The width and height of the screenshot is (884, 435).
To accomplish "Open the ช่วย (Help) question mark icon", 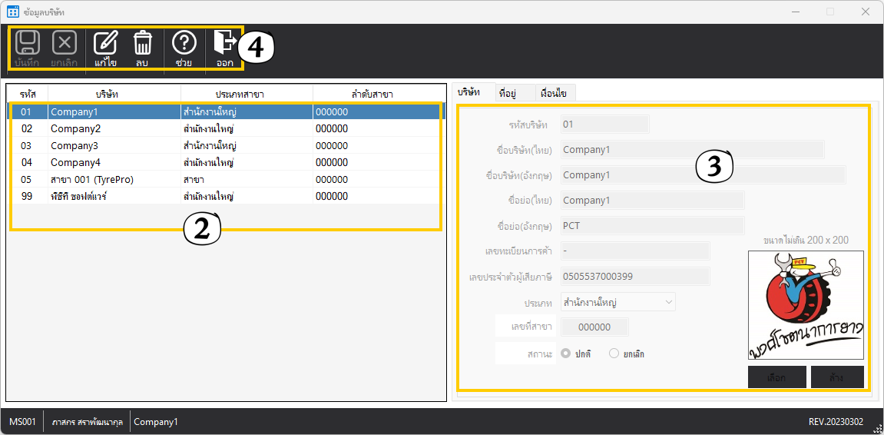I will tap(184, 43).
